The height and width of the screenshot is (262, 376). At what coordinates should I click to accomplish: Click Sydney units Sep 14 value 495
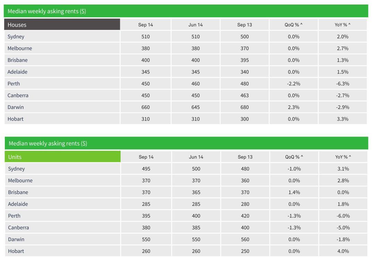pos(146,169)
